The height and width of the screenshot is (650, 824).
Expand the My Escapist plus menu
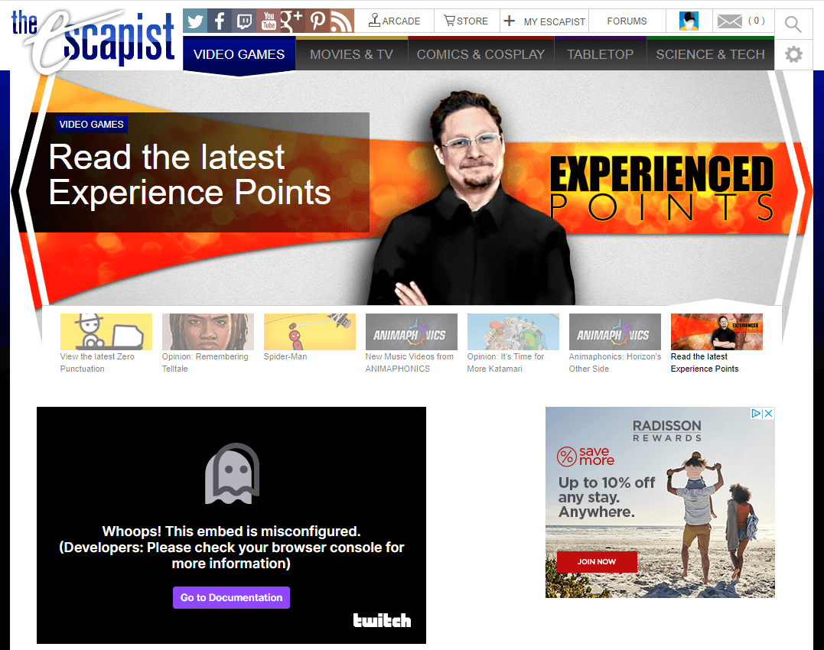click(510, 21)
